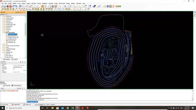Viewport: 196px width, 110px height.
Task: Click the Undo arrow icon
Action: coord(13,6)
